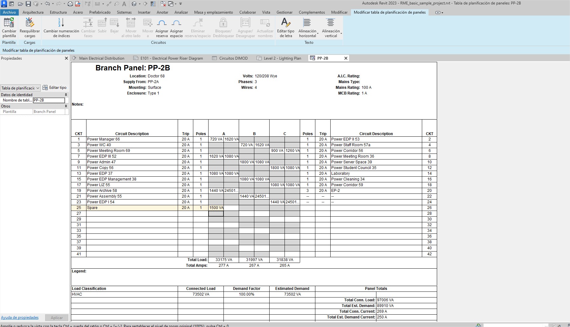This screenshot has width=570, height=327.
Task: Open the default 3D view house icon
Action: click(134, 4)
